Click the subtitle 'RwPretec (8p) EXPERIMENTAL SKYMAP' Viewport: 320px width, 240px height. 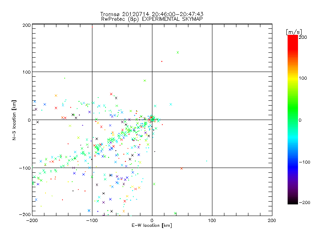point(152,19)
